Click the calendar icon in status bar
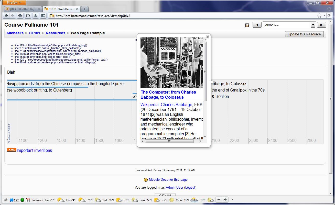 (x=28, y=200)
